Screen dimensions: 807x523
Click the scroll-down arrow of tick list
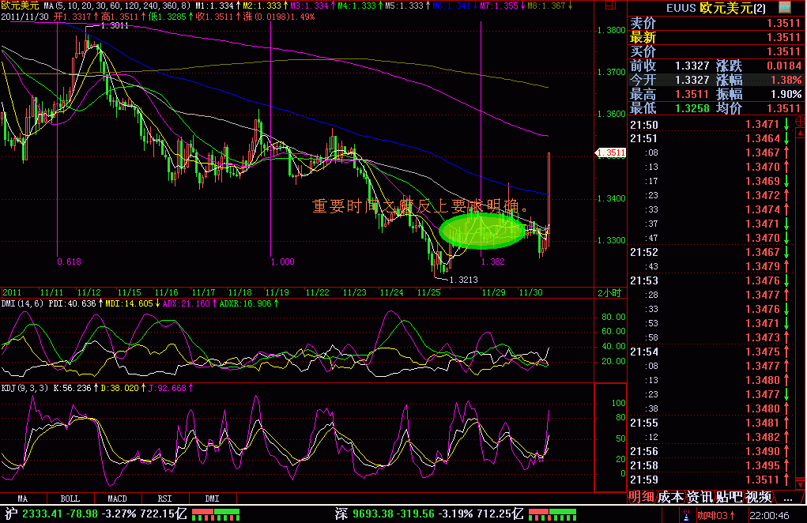[x=801, y=484]
